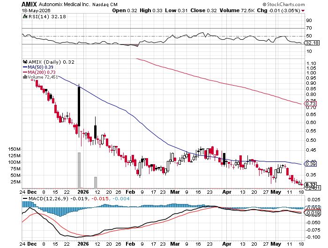Click the red down-triangle after the Chg percentage
The height and width of the screenshot is (248, 328).
(x=303, y=11)
